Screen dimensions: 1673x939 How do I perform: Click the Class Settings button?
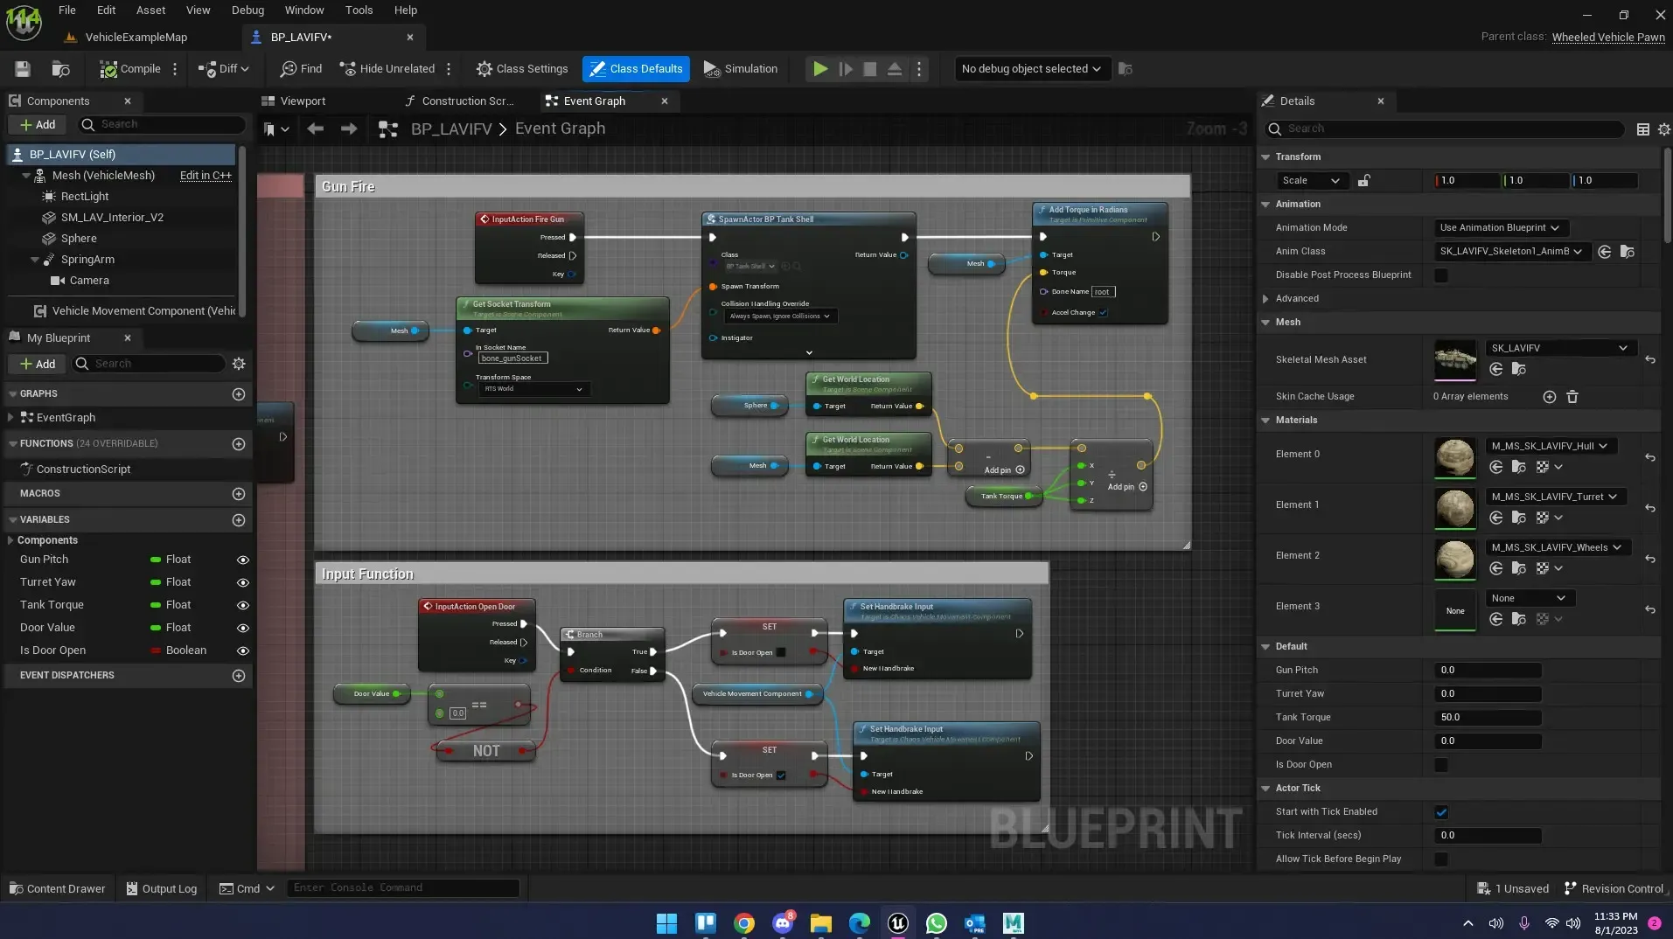pyautogui.click(x=522, y=69)
